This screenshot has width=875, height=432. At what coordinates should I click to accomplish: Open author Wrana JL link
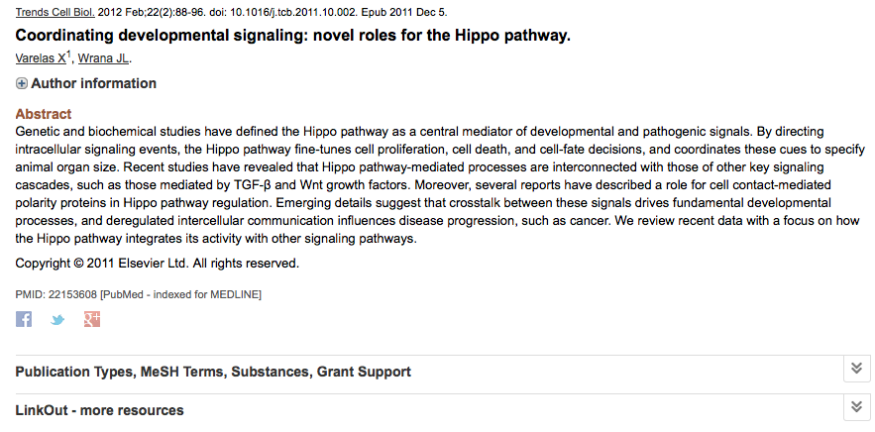pos(103,58)
